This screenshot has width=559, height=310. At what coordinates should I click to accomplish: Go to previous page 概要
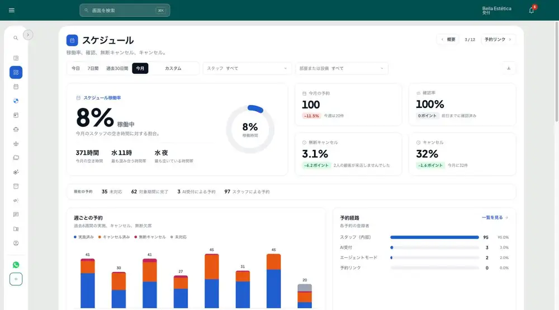click(448, 40)
